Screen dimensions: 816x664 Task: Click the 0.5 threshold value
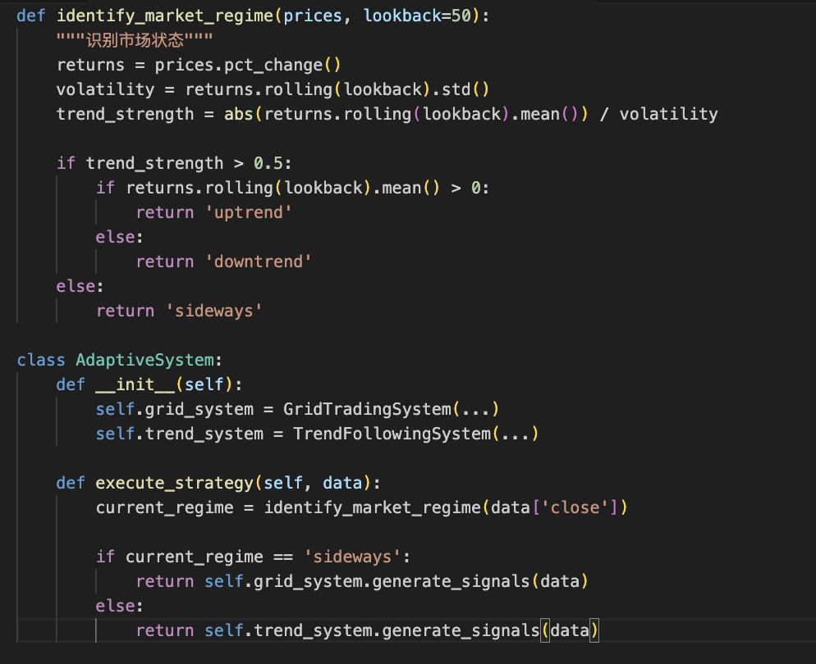coord(268,164)
